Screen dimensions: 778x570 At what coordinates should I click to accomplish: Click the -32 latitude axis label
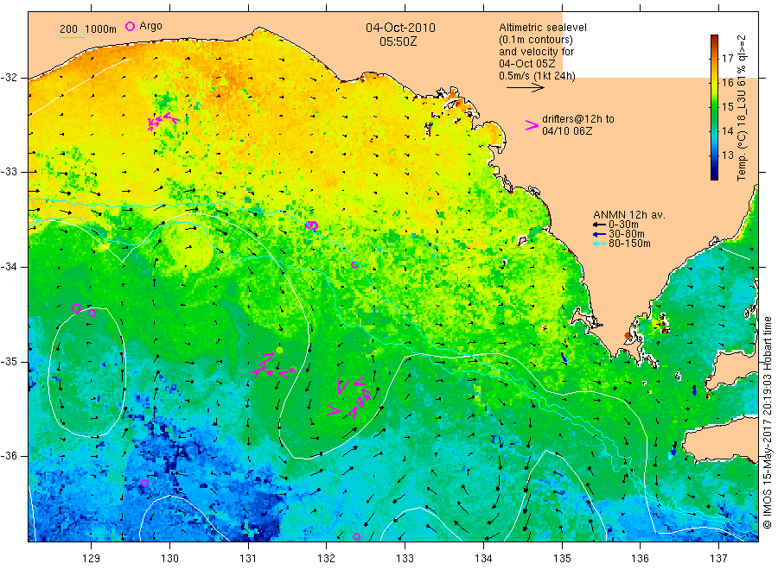tap(9, 78)
